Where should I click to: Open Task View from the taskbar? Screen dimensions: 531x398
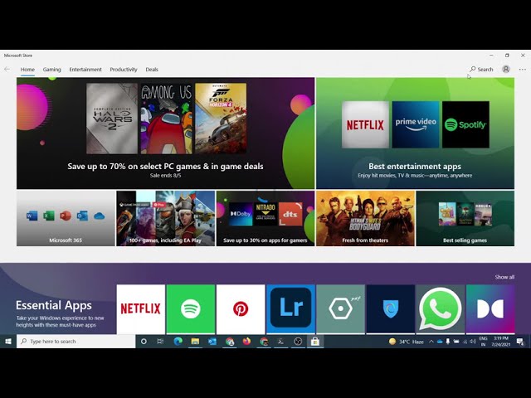[x=160, y=342]
